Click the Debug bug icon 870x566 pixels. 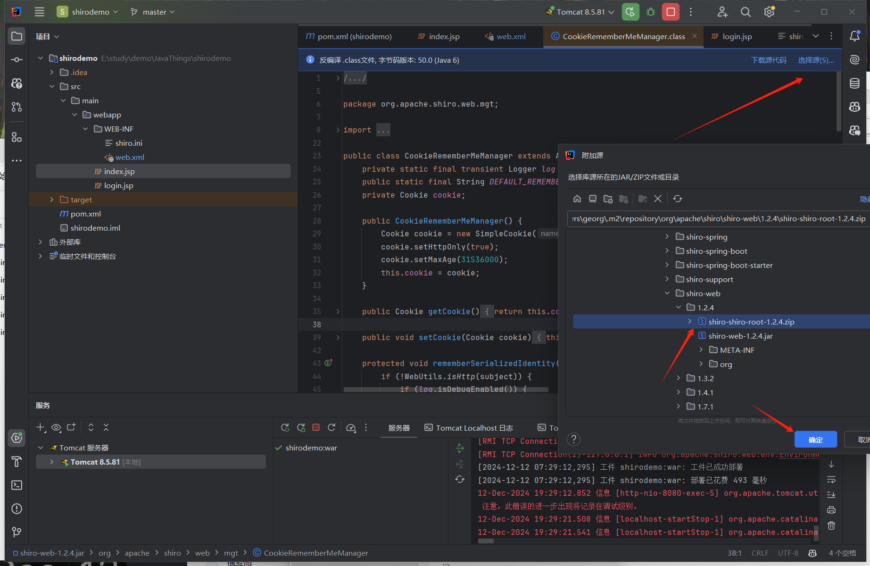tap(651, 12)
